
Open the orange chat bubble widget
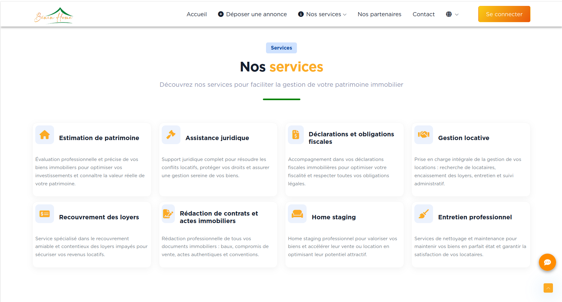tap(547, 262)
